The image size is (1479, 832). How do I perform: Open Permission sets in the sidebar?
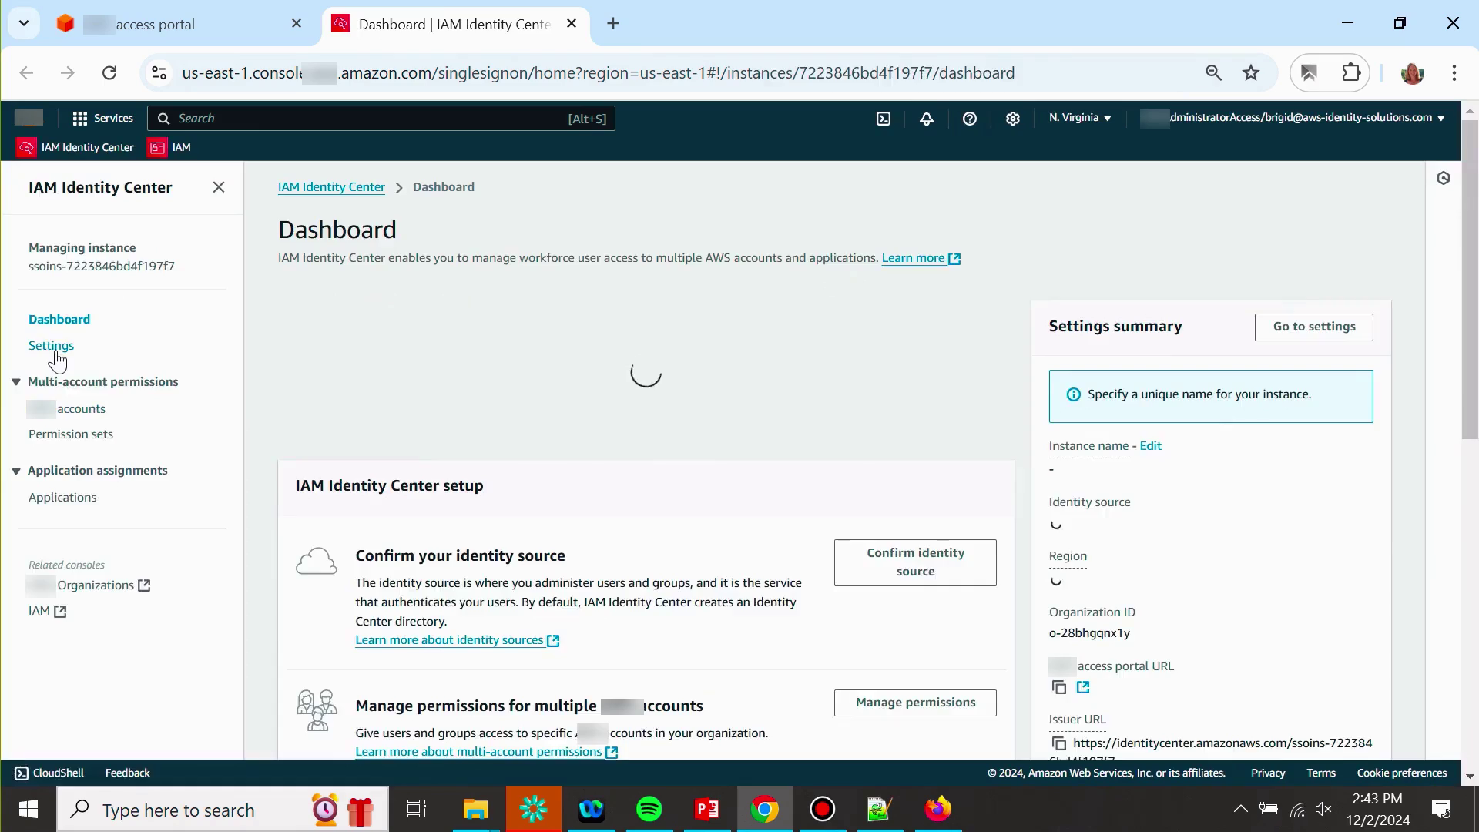coord(71,434)
